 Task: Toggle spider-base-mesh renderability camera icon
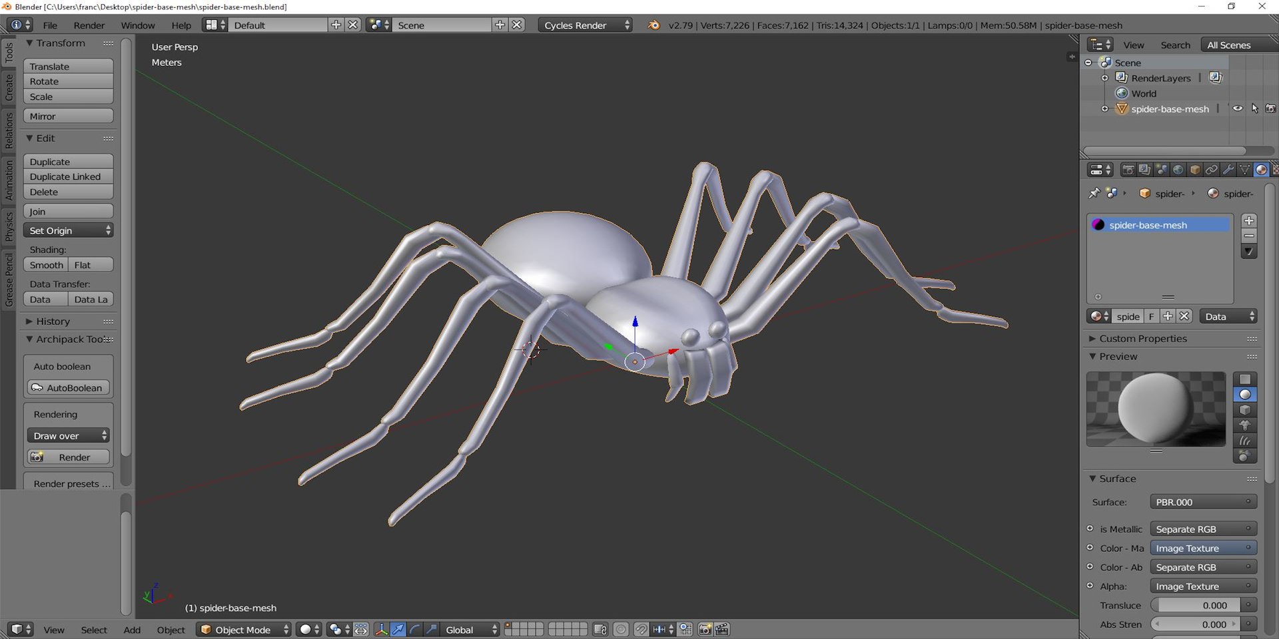click(1270, 108)
